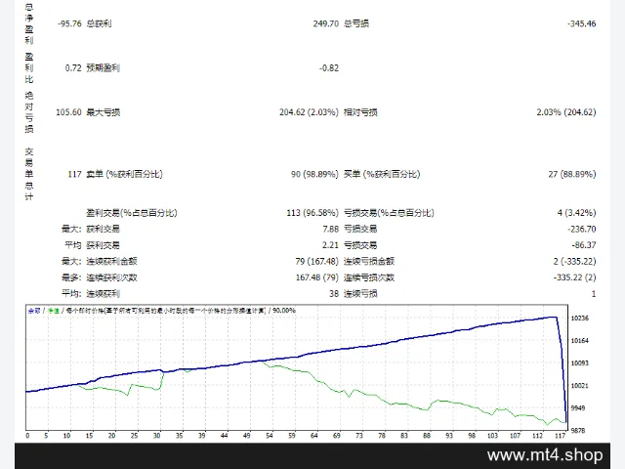The width and height of the screenshot is (625, 469).
Task: Click the 9878 y-axis label
Action: click(x=577, y=430)
